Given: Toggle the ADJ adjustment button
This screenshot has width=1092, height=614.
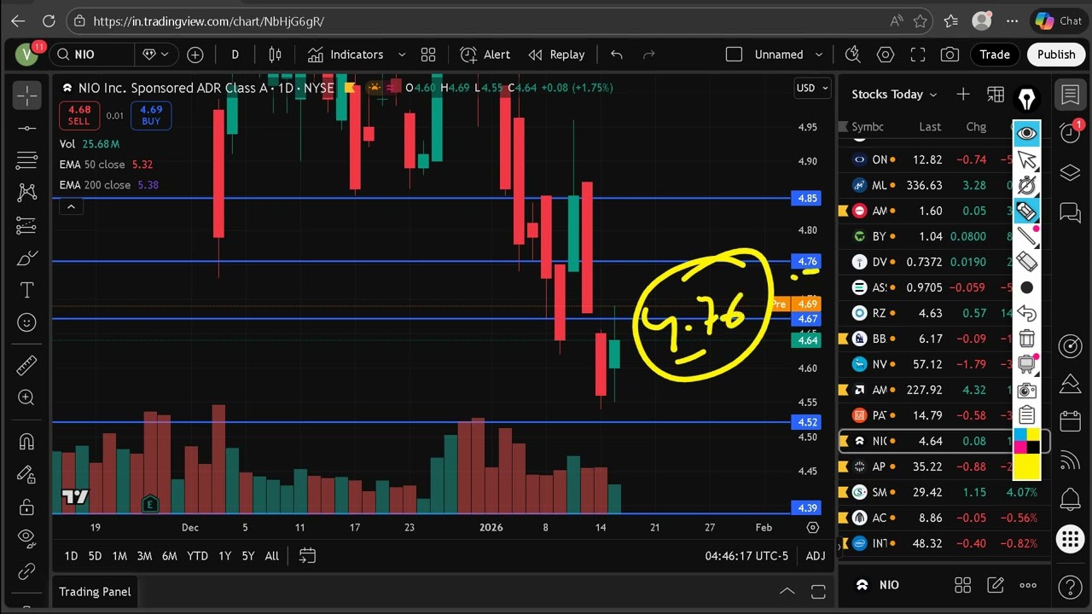Looking at the screenshot, I should coord(816,556).
